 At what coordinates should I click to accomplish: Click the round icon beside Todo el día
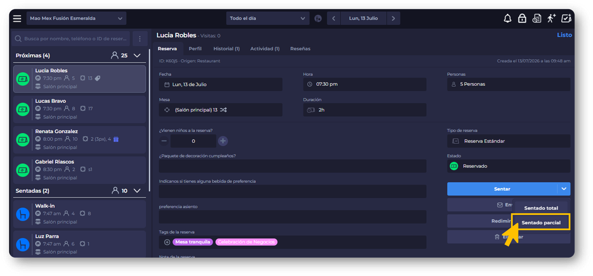318,19
